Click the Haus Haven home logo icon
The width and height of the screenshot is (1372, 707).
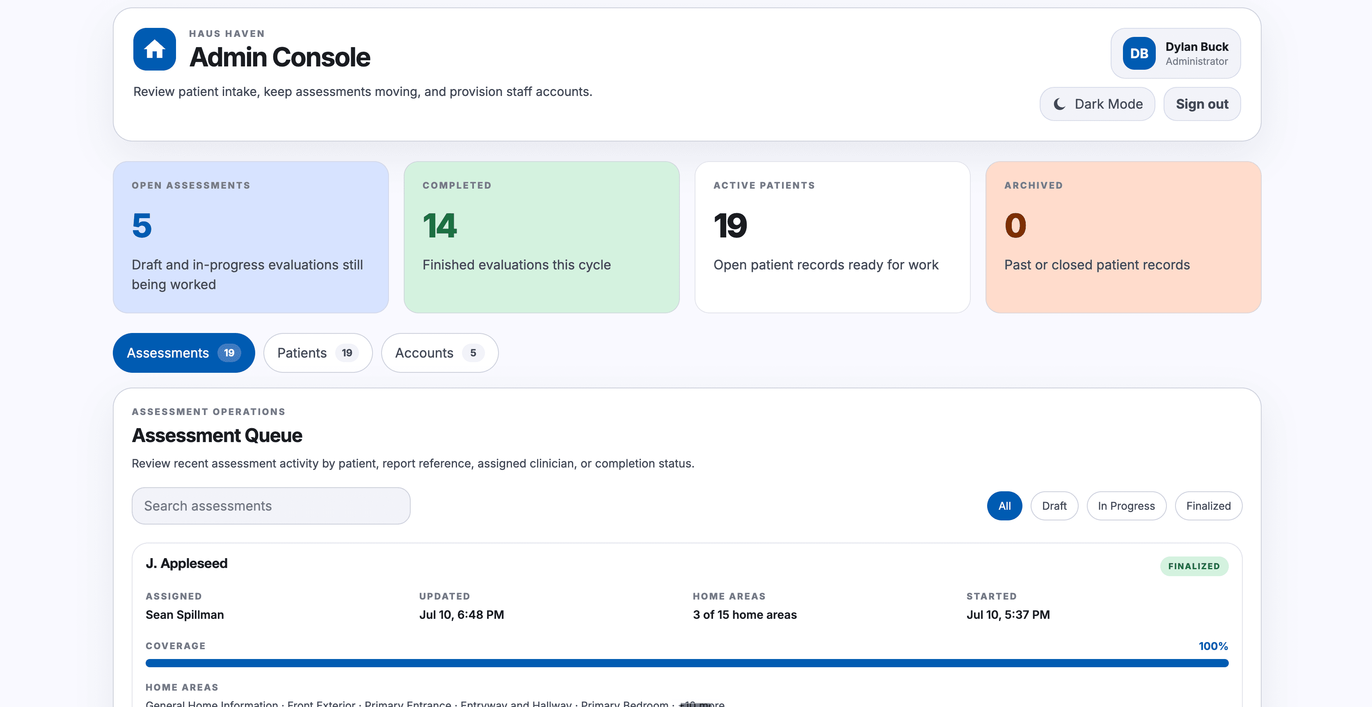pyautogui.click(x=154, y=49)
